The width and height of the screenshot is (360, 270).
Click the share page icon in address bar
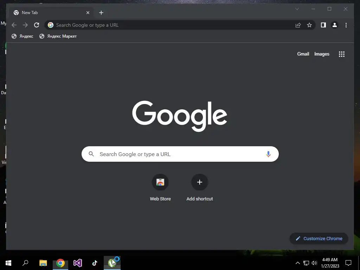[x=298, y=25]
